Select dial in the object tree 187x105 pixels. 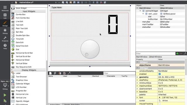click(x=150, y=17)
